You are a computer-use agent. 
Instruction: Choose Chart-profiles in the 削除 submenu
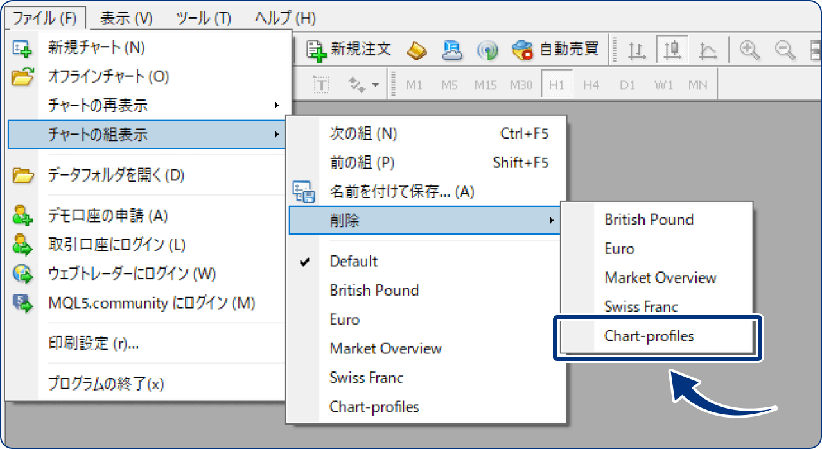click(x=649, y=335)
